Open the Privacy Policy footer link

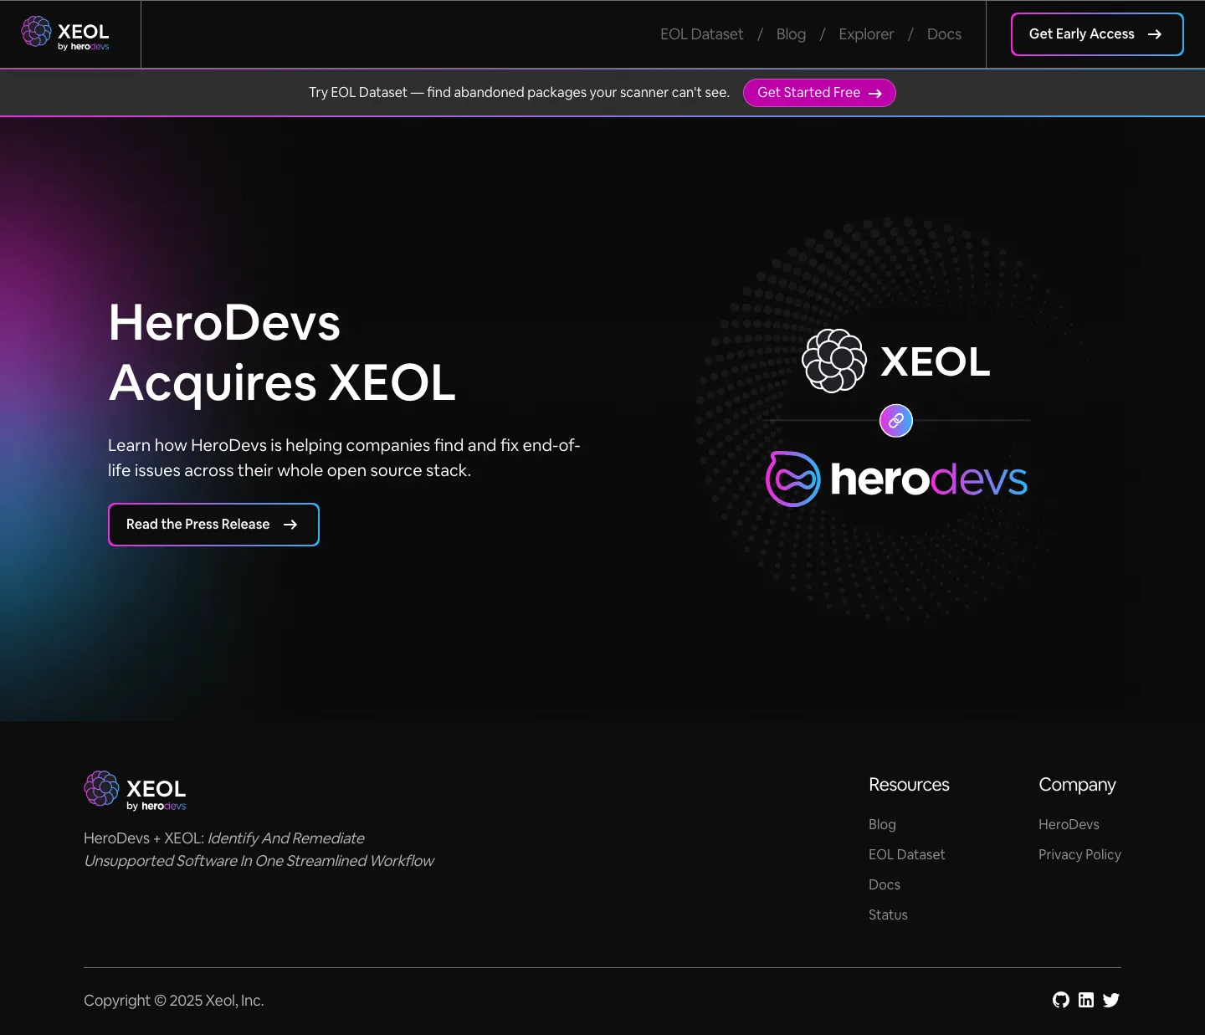click(1079, 854)
